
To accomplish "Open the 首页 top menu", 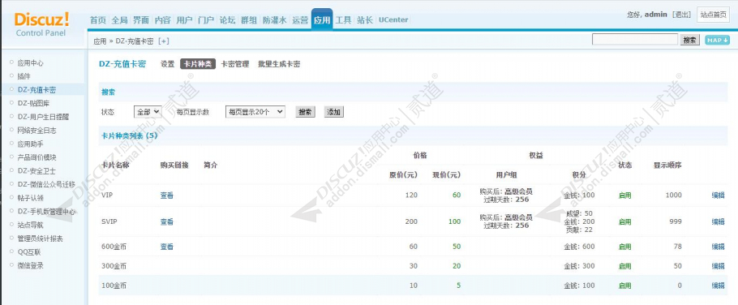I will 98,20.
